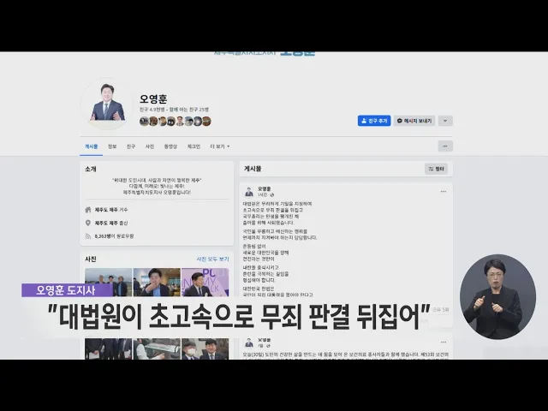Switch to the 정보 tab
This screenshot has width=548, height=411.
pyautogui.click(x=112, y=146)
